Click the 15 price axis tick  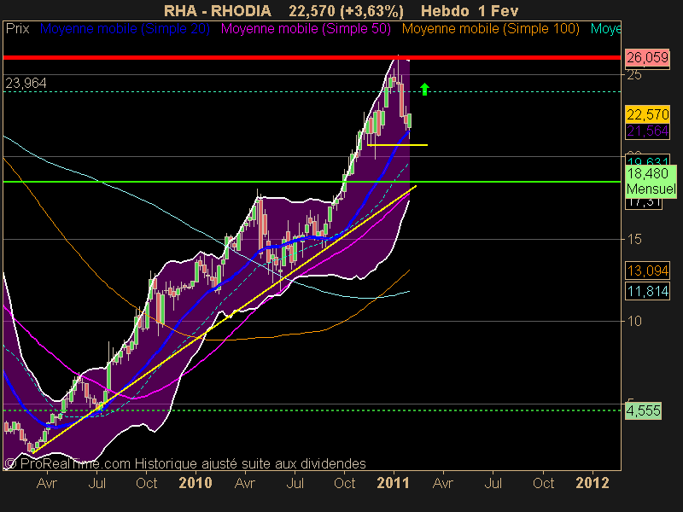[634, 239]
